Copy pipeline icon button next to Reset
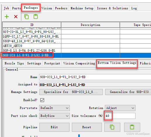 pyautogui.click(x=112, y=127)
